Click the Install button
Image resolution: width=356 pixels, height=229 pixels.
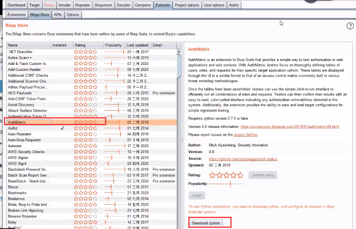click(197, 196)
